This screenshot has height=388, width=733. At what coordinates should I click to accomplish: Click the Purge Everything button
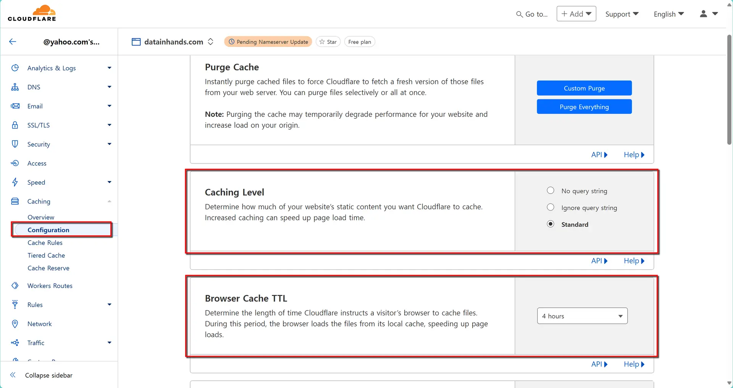click(584, 107)
